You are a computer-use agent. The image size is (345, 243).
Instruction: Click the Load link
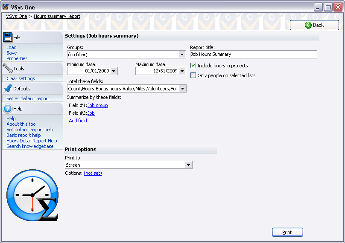12,47
